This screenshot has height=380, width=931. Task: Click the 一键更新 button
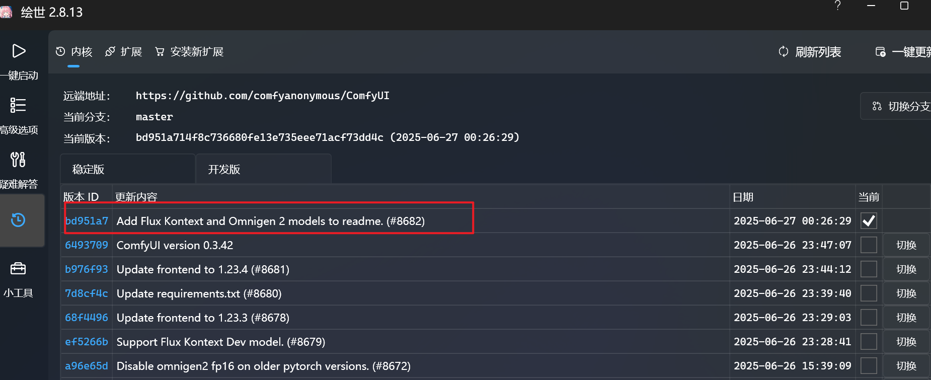(903, 52)
